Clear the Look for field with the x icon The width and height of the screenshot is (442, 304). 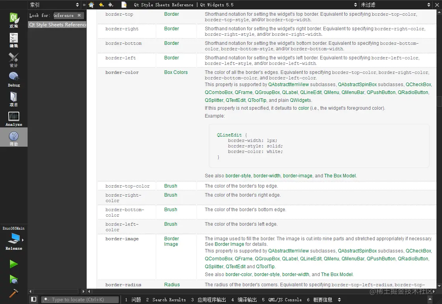pos(79,15)
